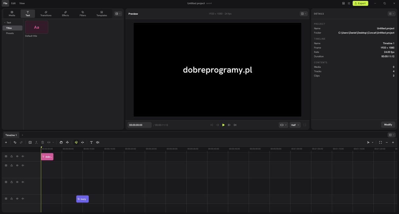Toggle lock on the dobr text track

pos(12,156)
